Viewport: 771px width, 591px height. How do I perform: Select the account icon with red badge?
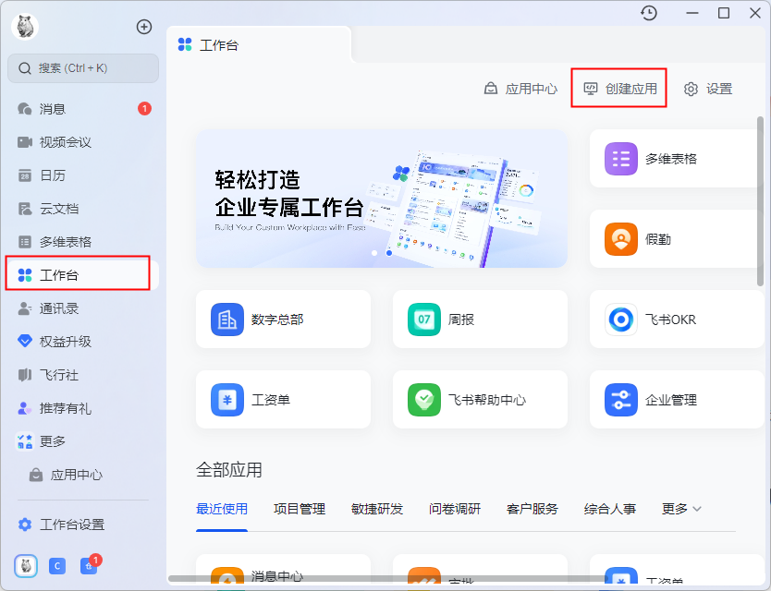89,566
